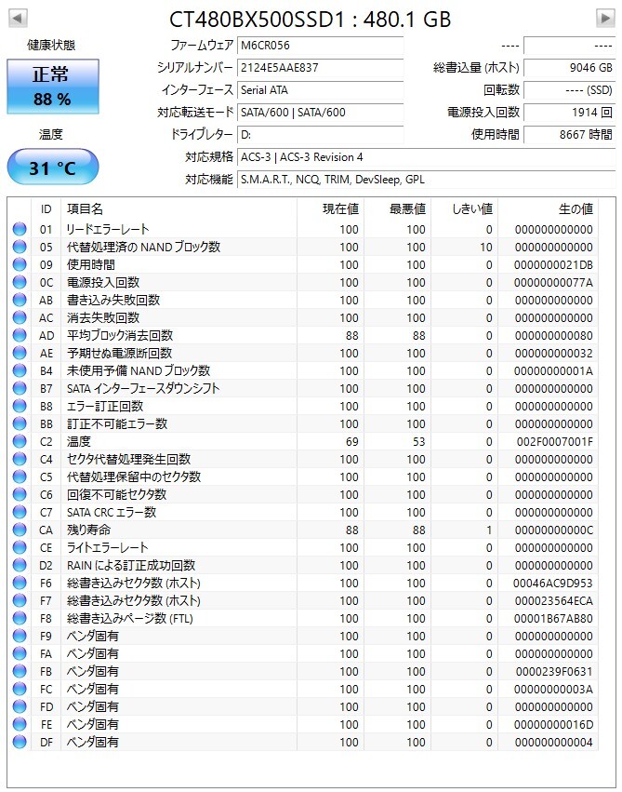Click status icon for 05 代替処理済の NAND ブロック数
This screenshot has width=622, height=792.
(x=20, y=247)
